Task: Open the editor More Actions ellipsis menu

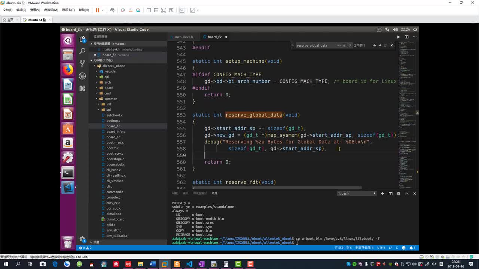Action: 414,37
